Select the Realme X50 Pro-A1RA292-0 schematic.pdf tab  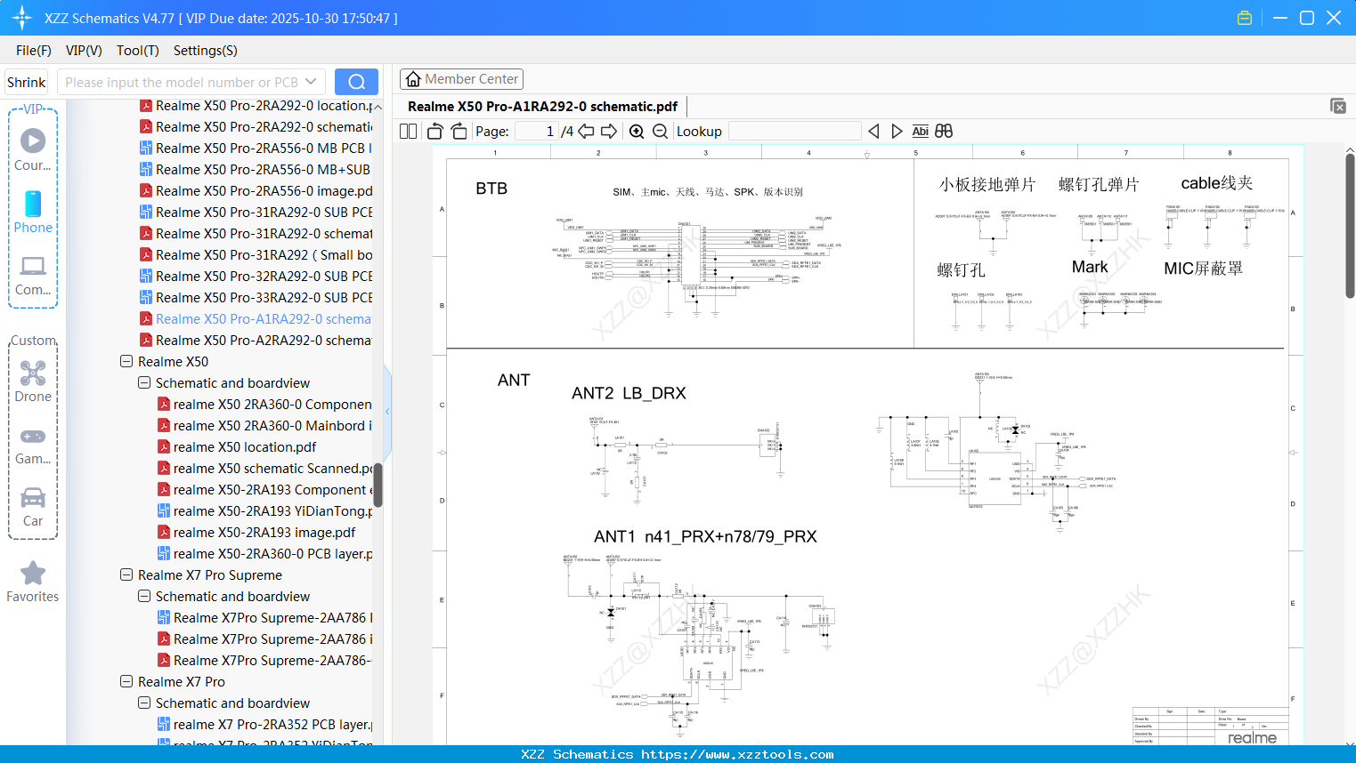(x=542, y=107)
